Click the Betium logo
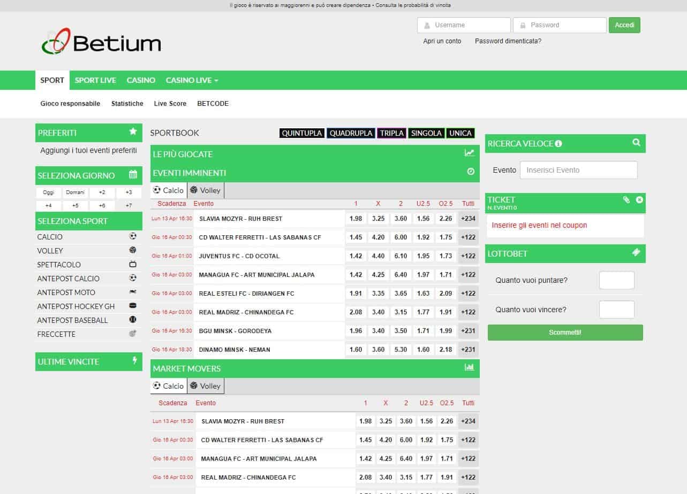 click(101, 42)
